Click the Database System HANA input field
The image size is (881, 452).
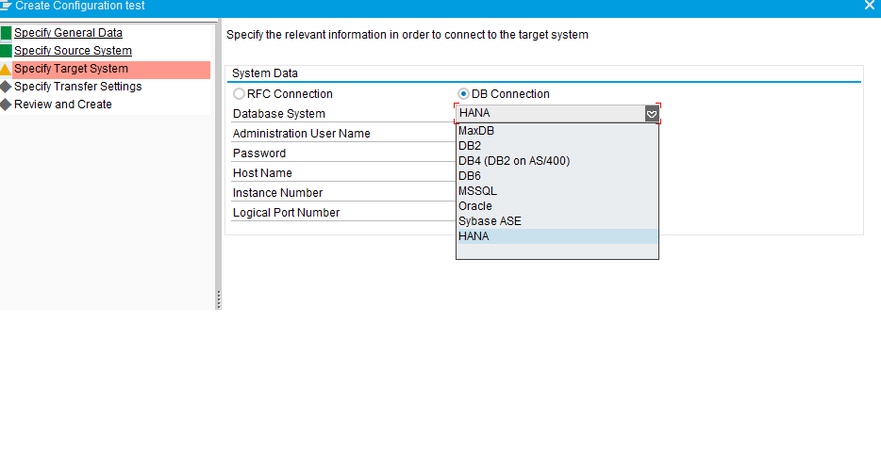551,114
